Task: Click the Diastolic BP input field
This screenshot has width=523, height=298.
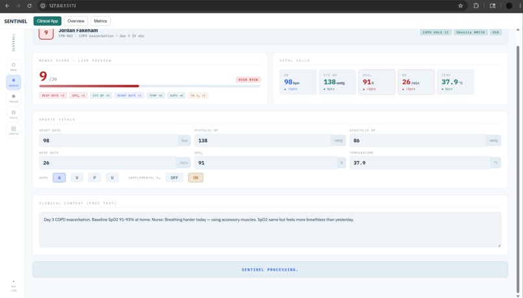Action: (418, 140)
